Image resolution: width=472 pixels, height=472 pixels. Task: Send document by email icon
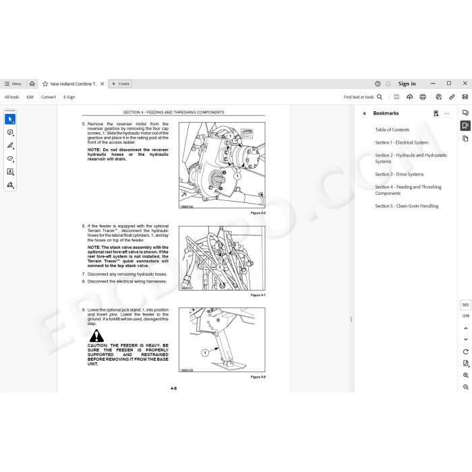pyautogui.click(x=465, y=97)
